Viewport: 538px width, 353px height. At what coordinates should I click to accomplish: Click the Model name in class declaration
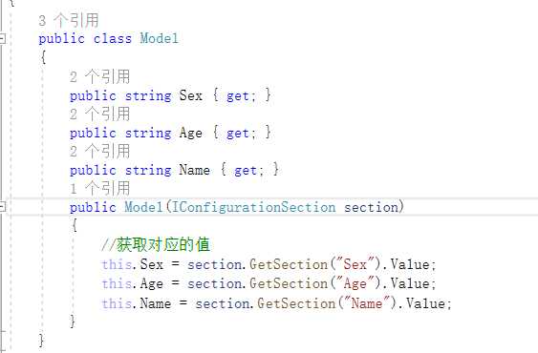(160, 38)
